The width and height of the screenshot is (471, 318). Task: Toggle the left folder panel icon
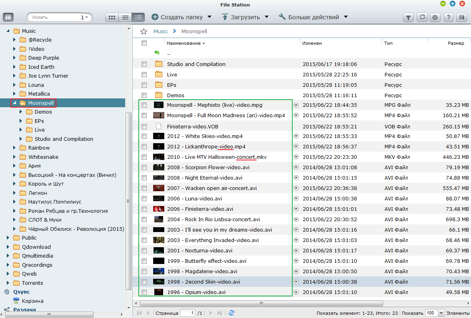[8, 17]
